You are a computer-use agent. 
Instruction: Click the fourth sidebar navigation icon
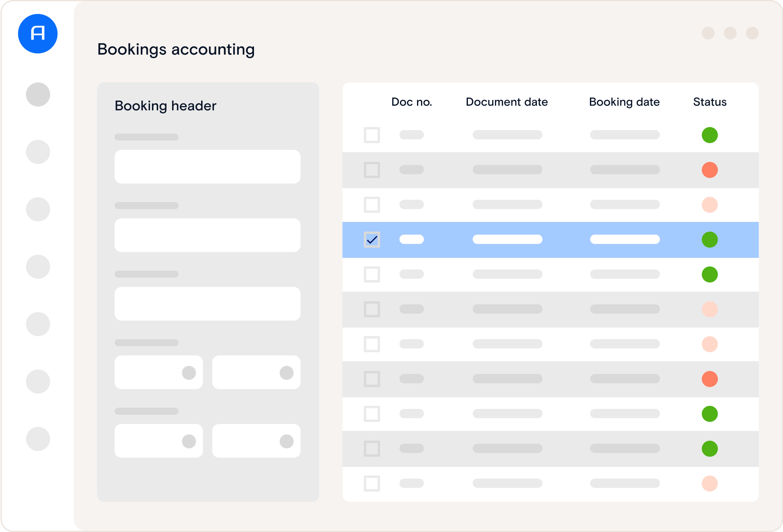[38, 266]
